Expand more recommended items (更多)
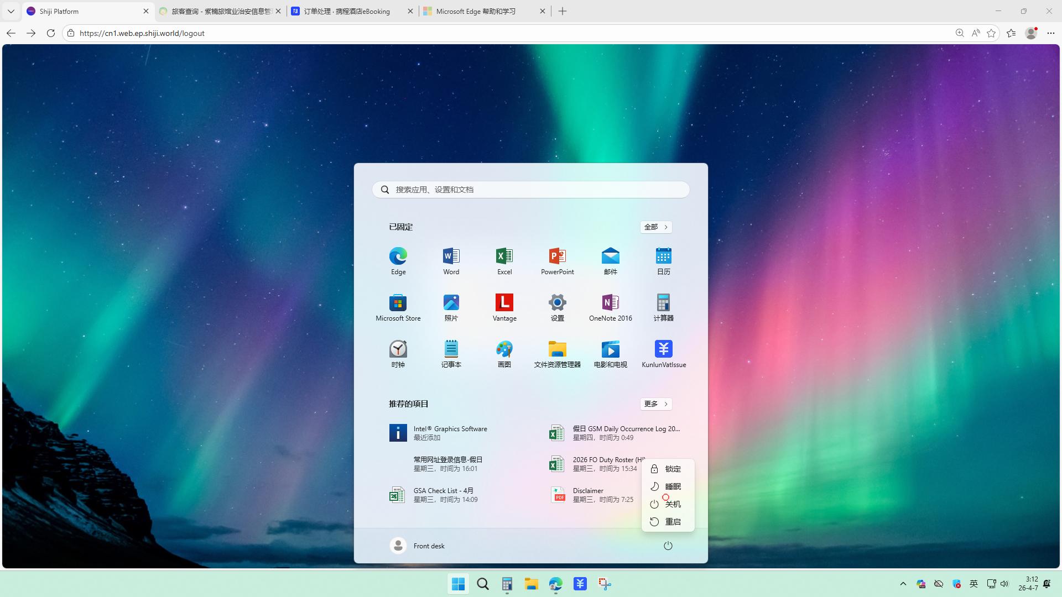The width and height of the screenshot is (1062, 597). [656, 404]
